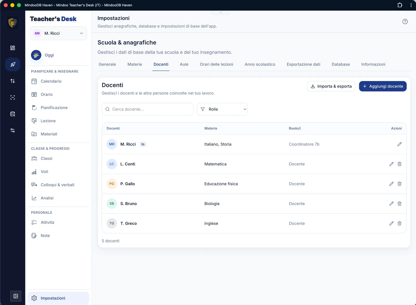Open the Orari delle lezioni tab
The width and height of the screenshot is (416, 305).
click(217, 64)
